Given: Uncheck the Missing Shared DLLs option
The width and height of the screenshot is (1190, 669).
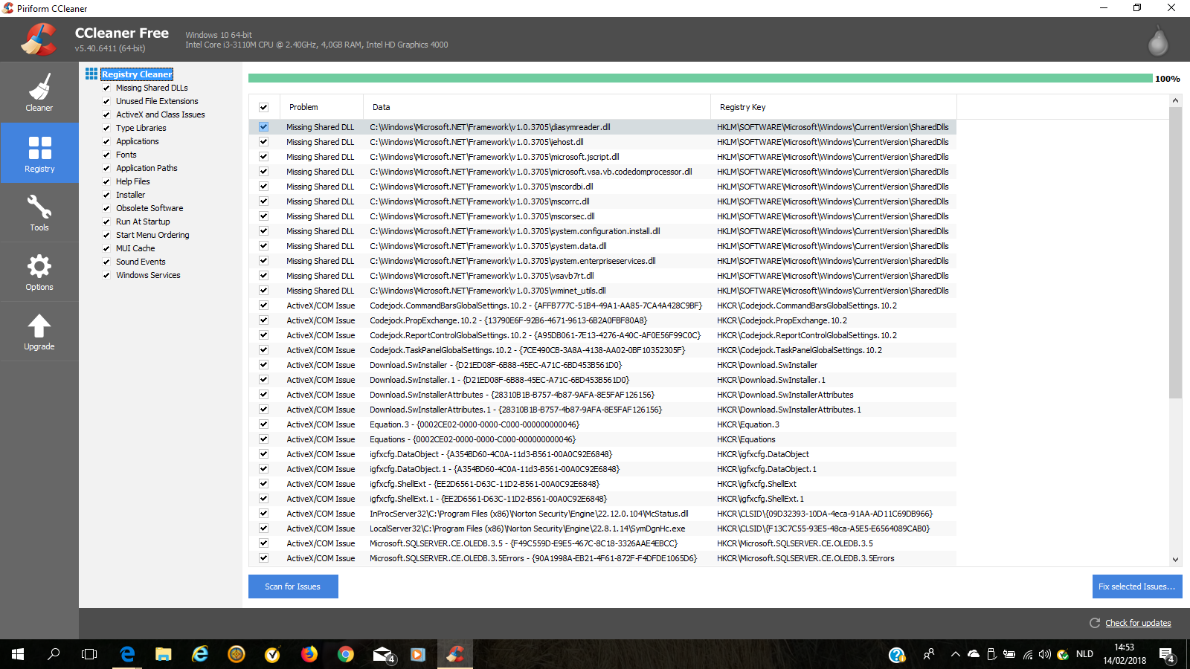Looking at the screenshot, I should click(106, 88).
